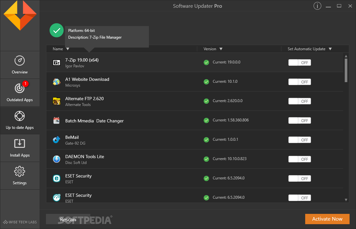Click the Alternate FTP app icon
The height and width of the screenshot is (229, 356).
(57, 101)
